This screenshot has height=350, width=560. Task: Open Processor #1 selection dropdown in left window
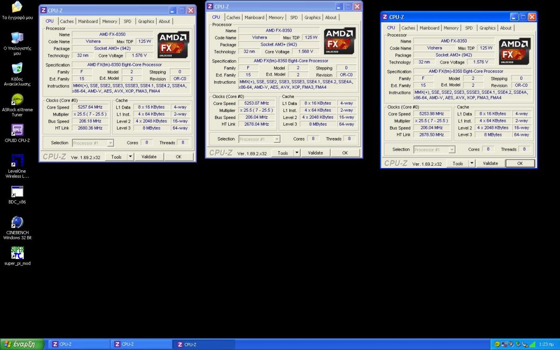[92, 143]
